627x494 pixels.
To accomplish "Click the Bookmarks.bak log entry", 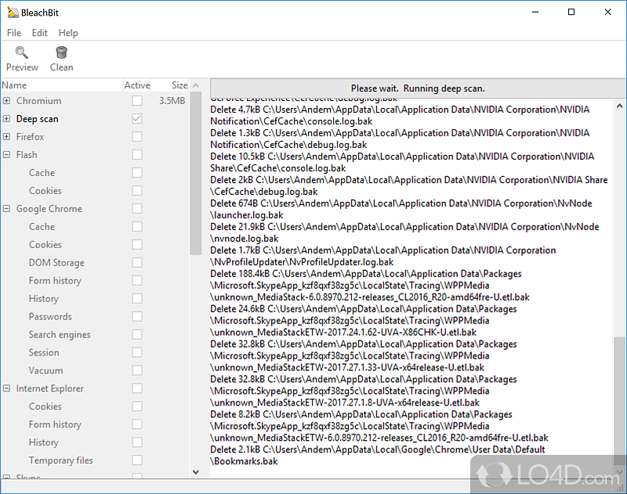I will [378, 456].
